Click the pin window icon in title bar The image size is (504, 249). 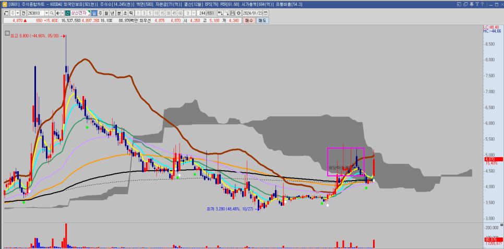pos(472,4)
